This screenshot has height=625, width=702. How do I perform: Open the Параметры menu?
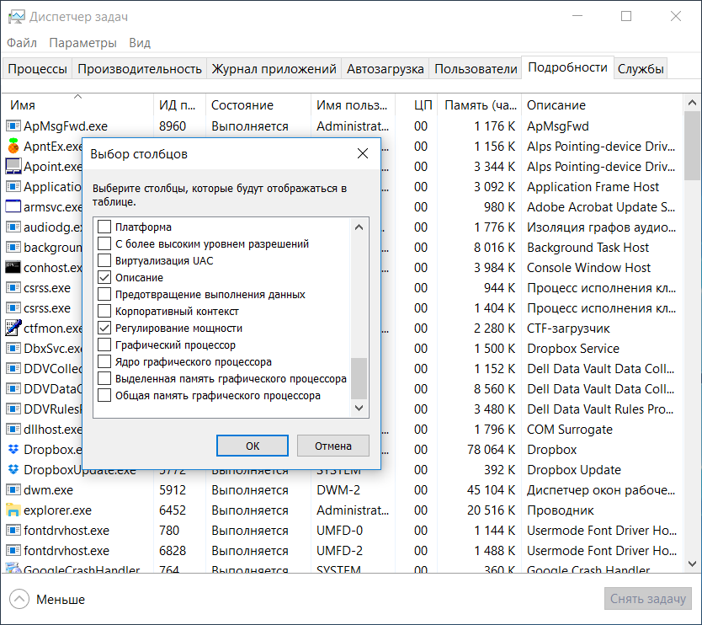82,43
